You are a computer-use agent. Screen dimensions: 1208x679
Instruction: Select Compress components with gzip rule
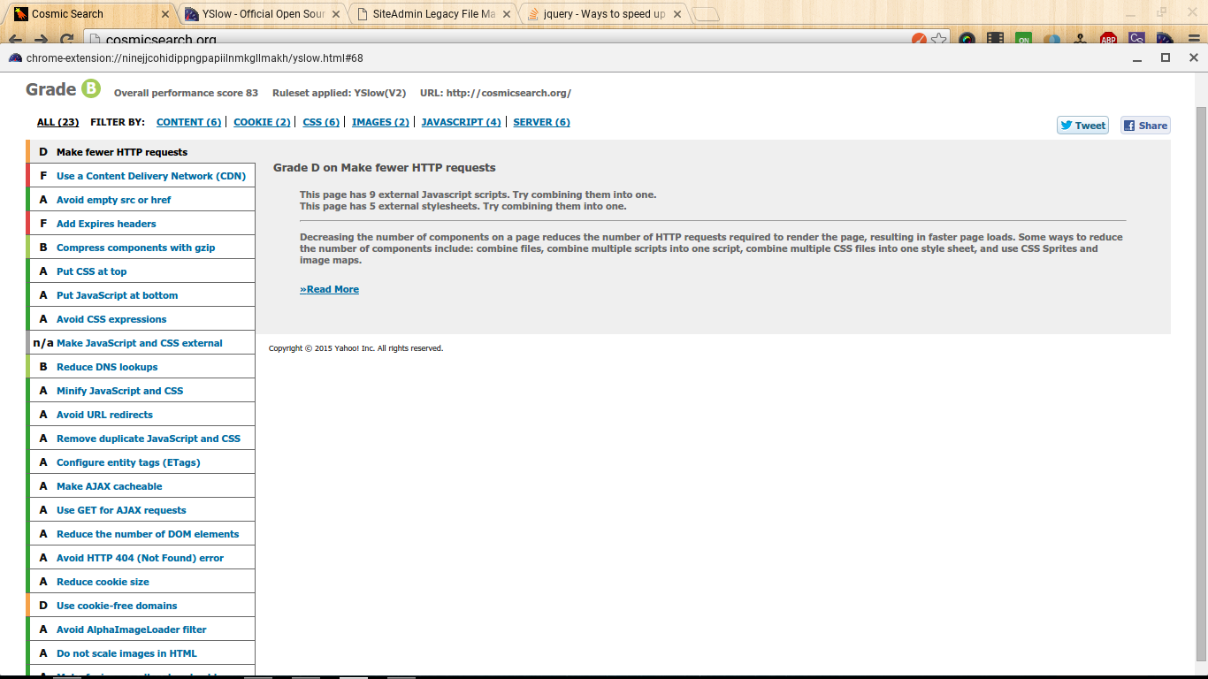tap(141, 248)
